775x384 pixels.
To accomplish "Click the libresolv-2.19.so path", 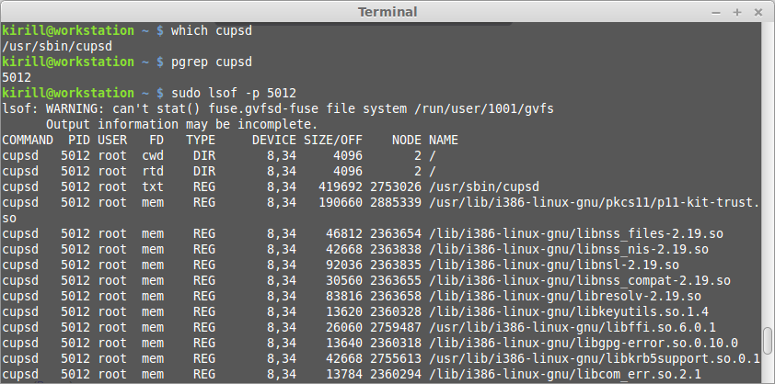I will click(x=565, y=297).
